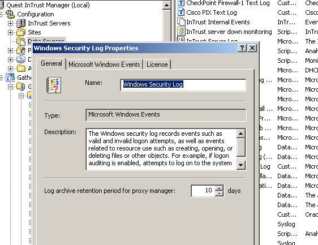Select CheckPoint Firewall-1 Text Log list row

coord(228,3)
